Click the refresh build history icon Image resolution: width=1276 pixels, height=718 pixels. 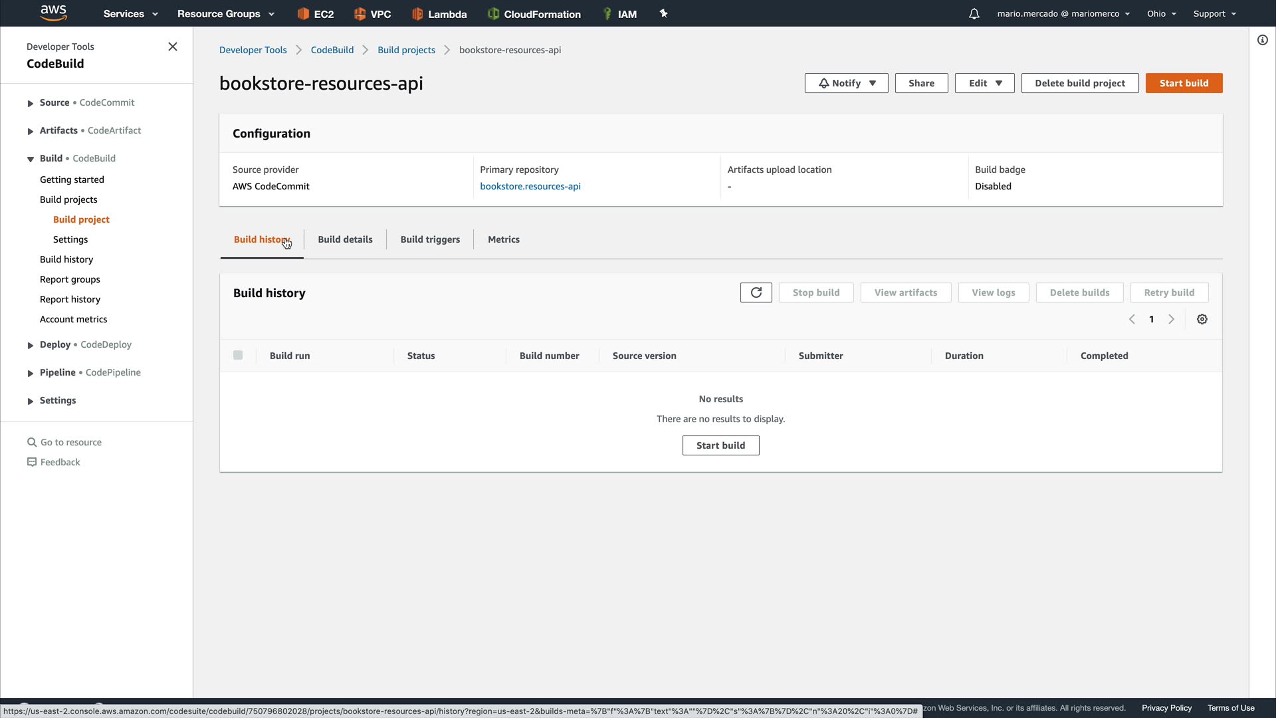click(x=756, y=293)
